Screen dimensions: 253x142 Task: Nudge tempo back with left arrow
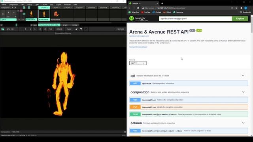(x=30, y=29)
